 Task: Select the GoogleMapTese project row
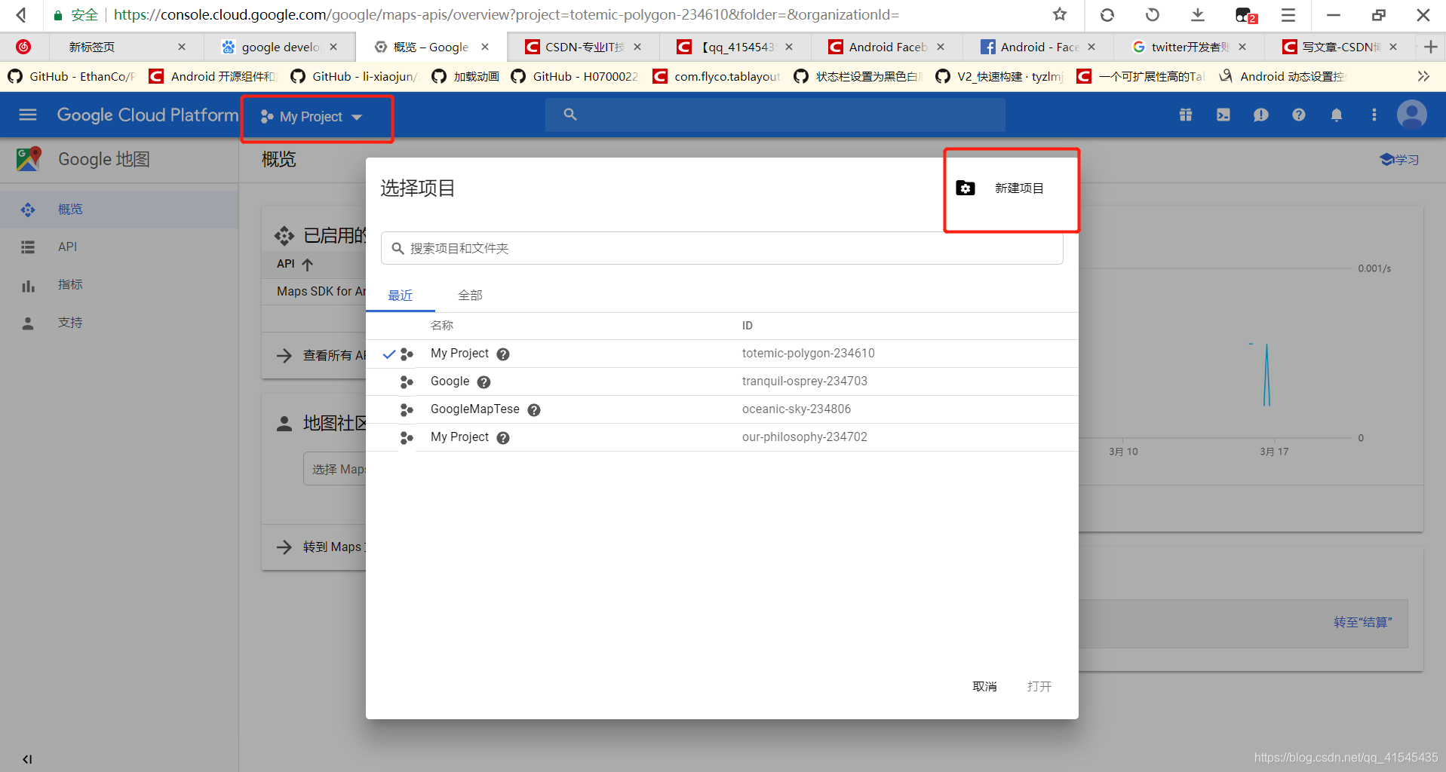click(x=722, y=409)
